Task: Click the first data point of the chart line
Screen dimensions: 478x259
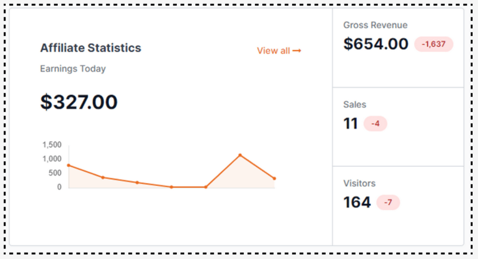Action: tap(69, 165)
